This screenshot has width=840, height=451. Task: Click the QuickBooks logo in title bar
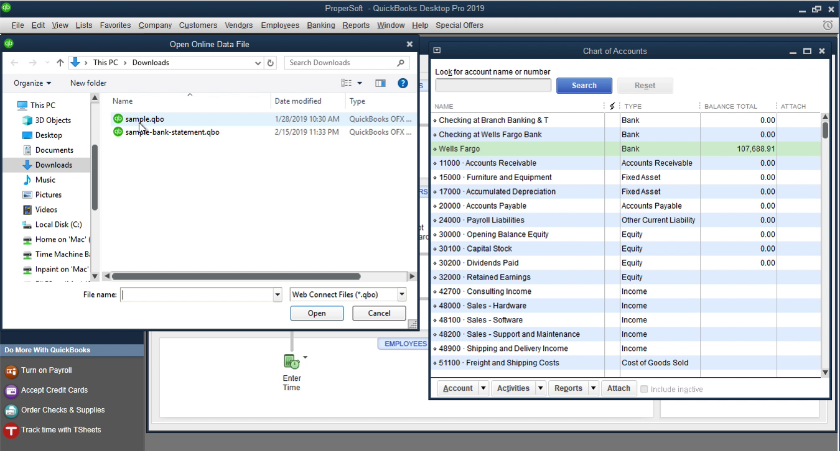point(7,8)
